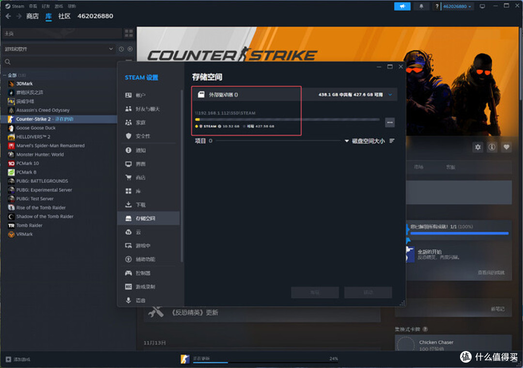Open account 462026880 dropdown in title bar
Image resolution: width=523 pixels, height=368 pixels.
tap(457, 6)
